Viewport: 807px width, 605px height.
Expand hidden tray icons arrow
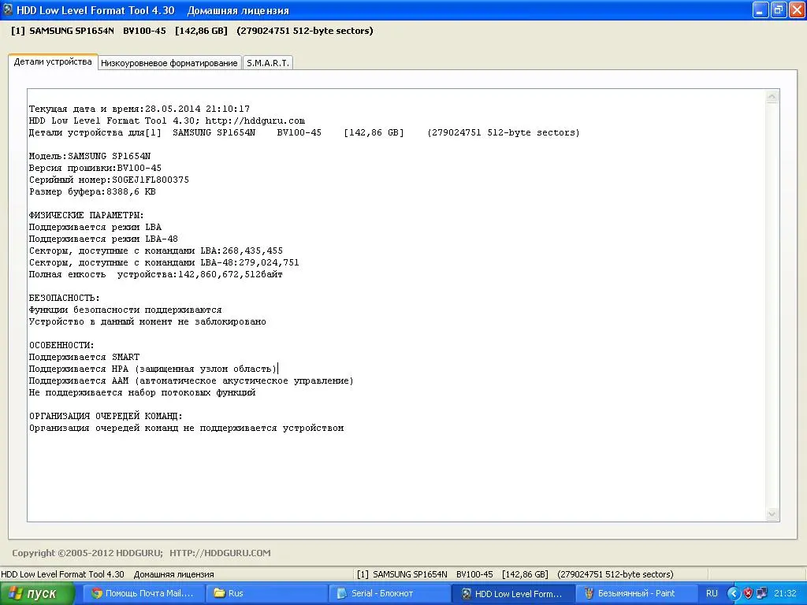point(734,593)
